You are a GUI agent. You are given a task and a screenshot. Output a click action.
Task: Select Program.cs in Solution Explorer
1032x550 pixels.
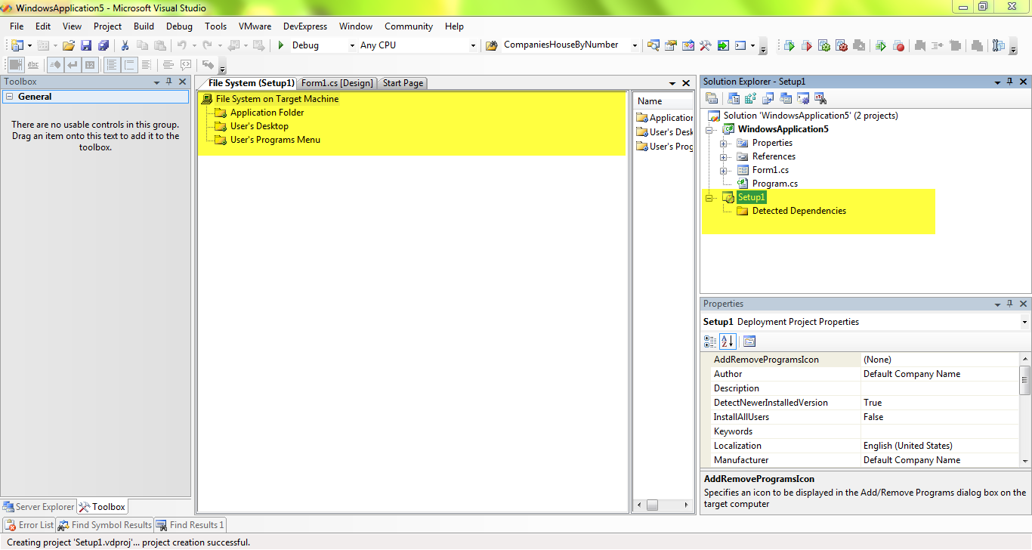point(774,184)
